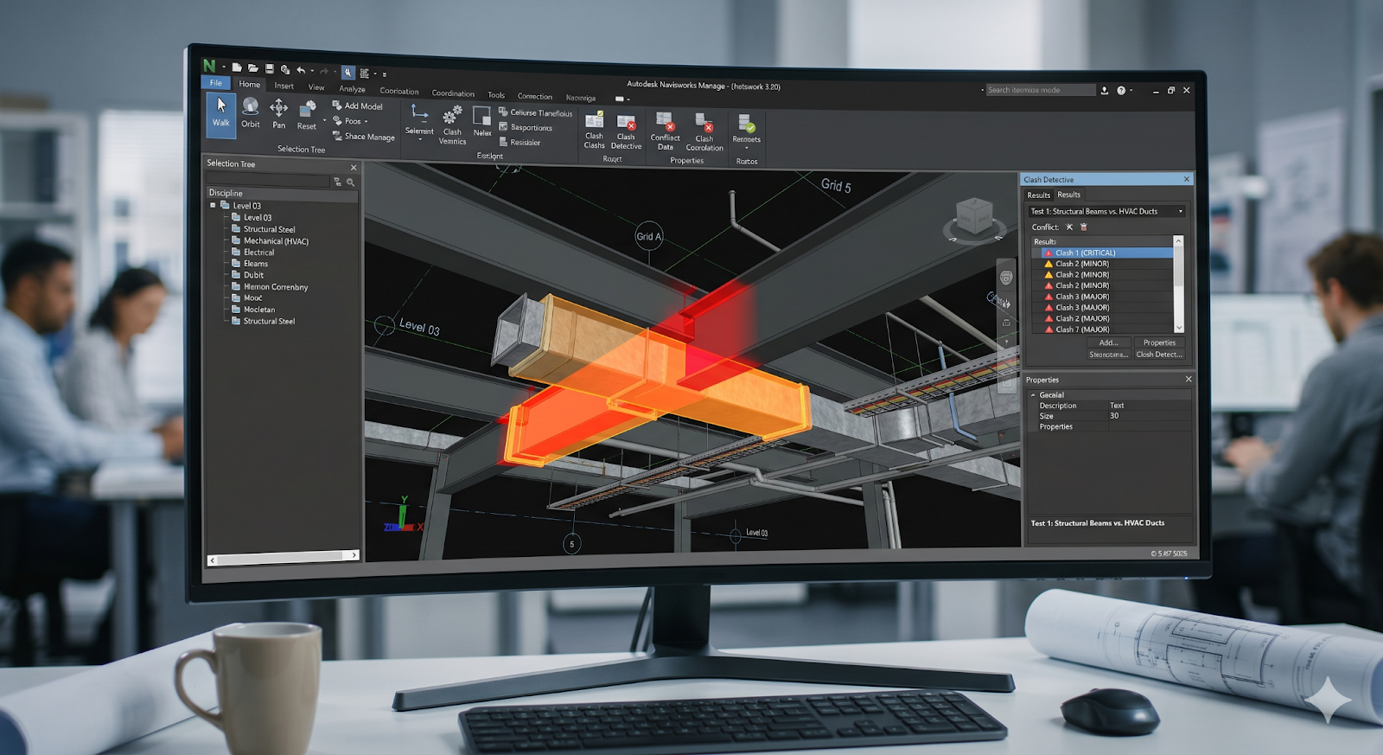This screenshot has width=1383, height=755.
Task: Click the Undo arrow icon
Action: (x=301, y=70)
